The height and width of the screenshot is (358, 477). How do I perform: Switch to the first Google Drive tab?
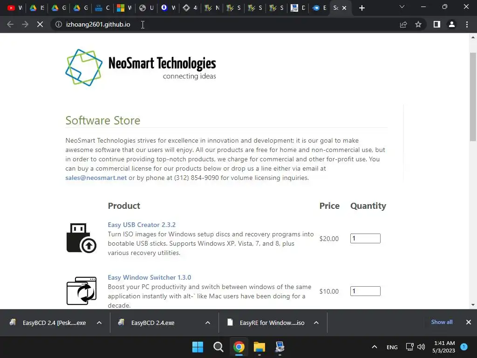[x=37, y=8]
